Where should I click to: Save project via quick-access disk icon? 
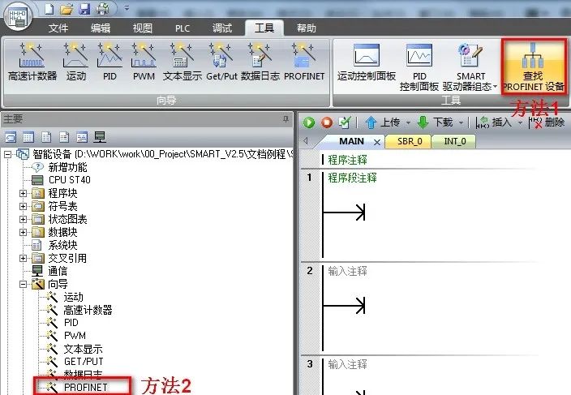click(x=84, y=9)
